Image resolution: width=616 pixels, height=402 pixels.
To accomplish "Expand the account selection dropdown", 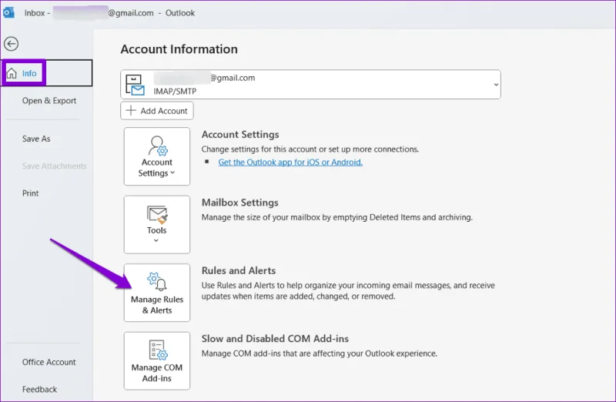I will (x=496, y=85).
